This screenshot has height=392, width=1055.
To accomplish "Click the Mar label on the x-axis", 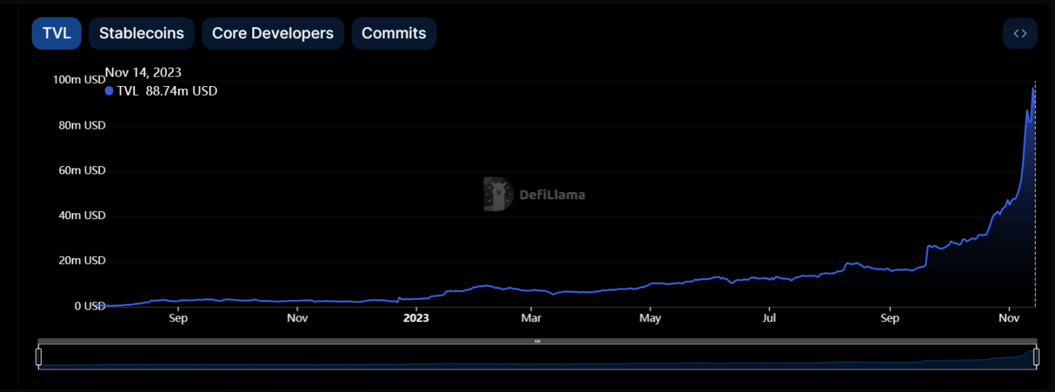I will click(x=531, y=318).
